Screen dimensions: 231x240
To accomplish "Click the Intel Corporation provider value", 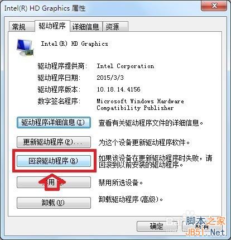I will point(126,66).
